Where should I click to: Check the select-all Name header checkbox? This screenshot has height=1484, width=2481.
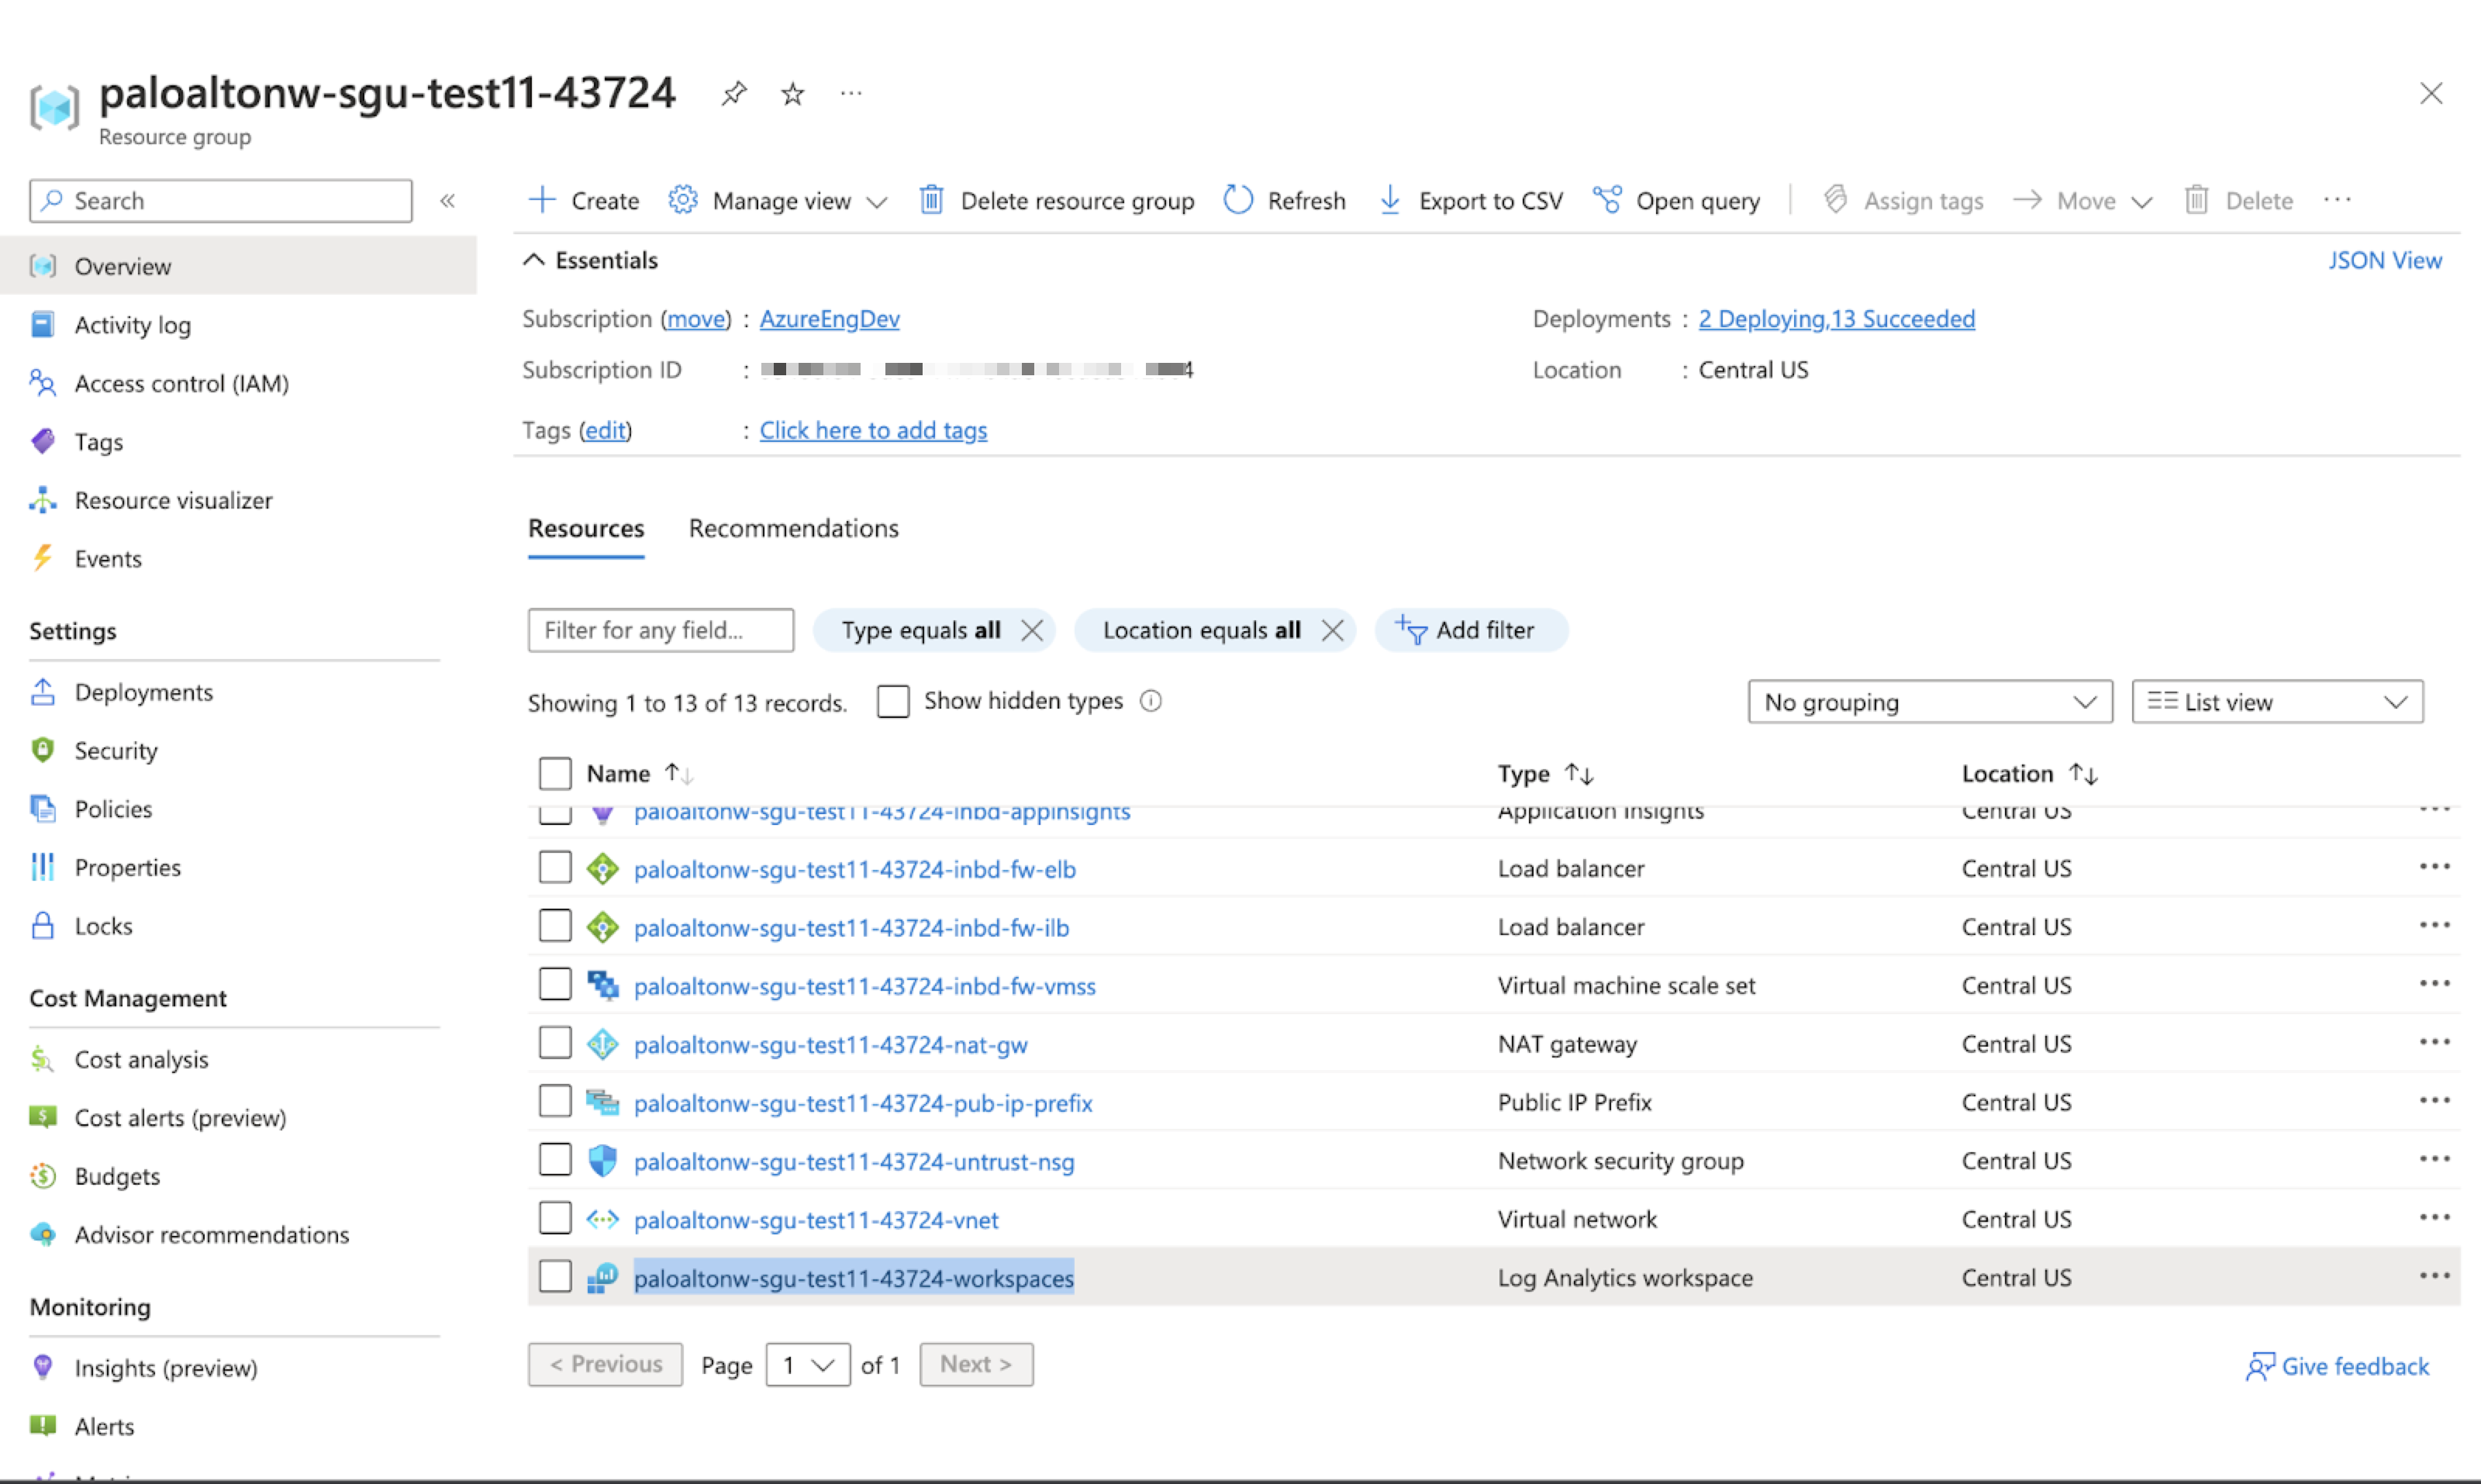(x=555, y=773)
